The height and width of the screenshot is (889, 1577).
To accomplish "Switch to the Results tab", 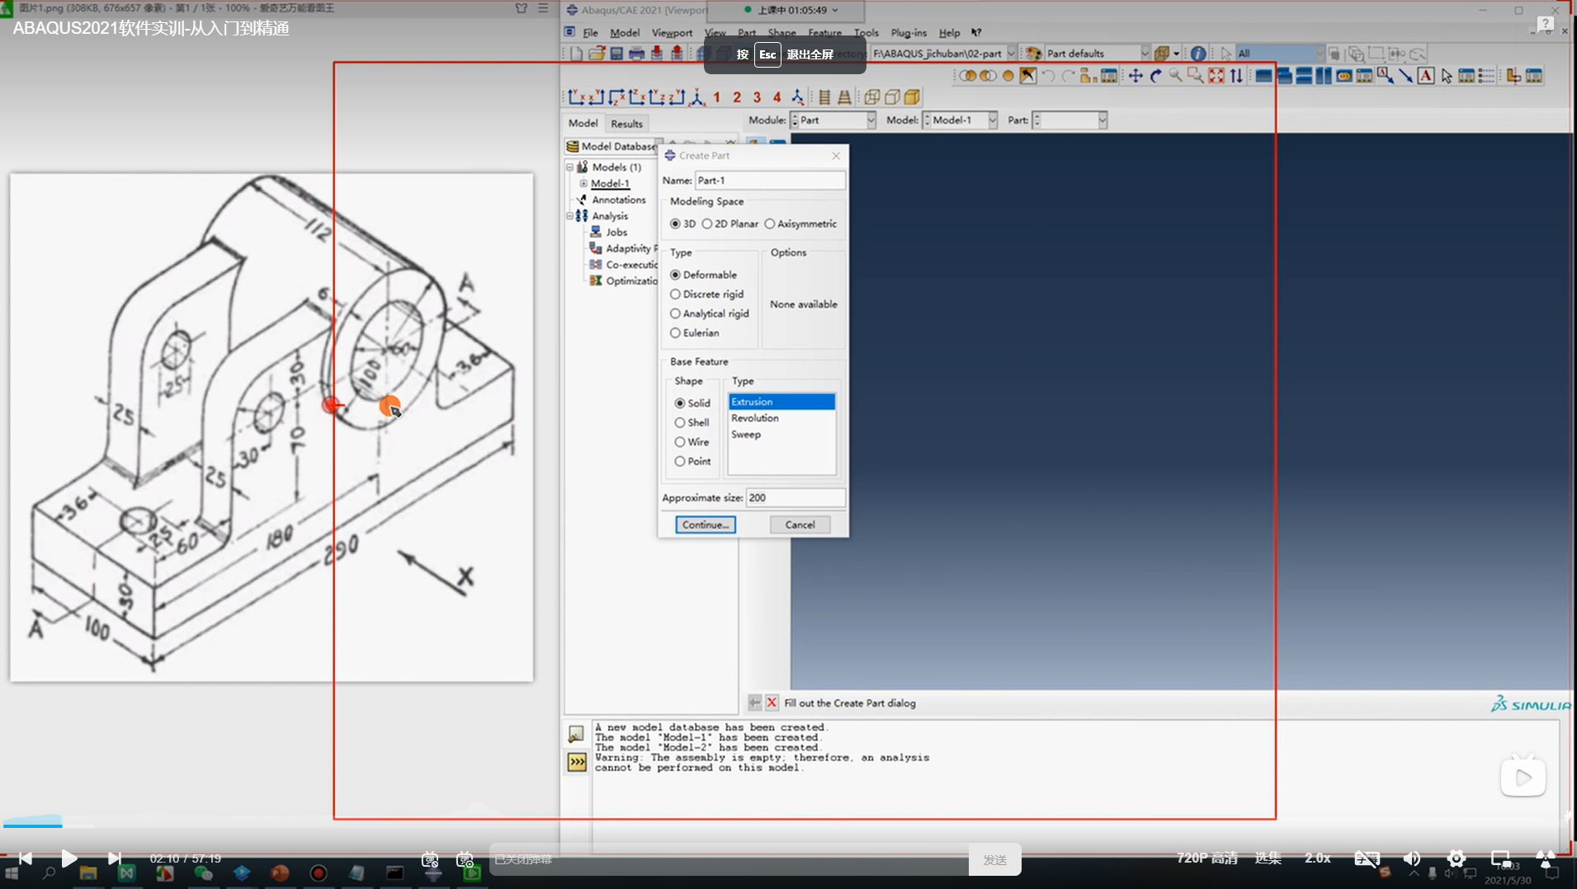I will pos(626,123).
